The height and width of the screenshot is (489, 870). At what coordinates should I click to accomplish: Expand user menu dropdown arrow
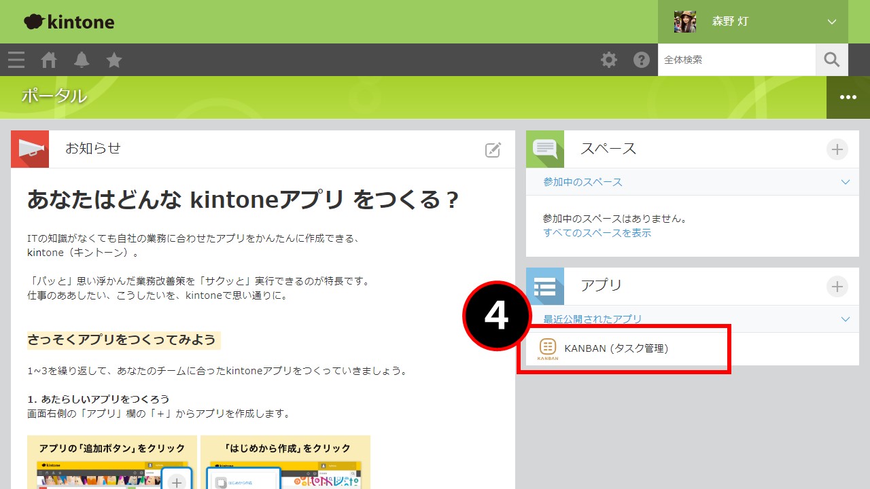coord(832,22)
